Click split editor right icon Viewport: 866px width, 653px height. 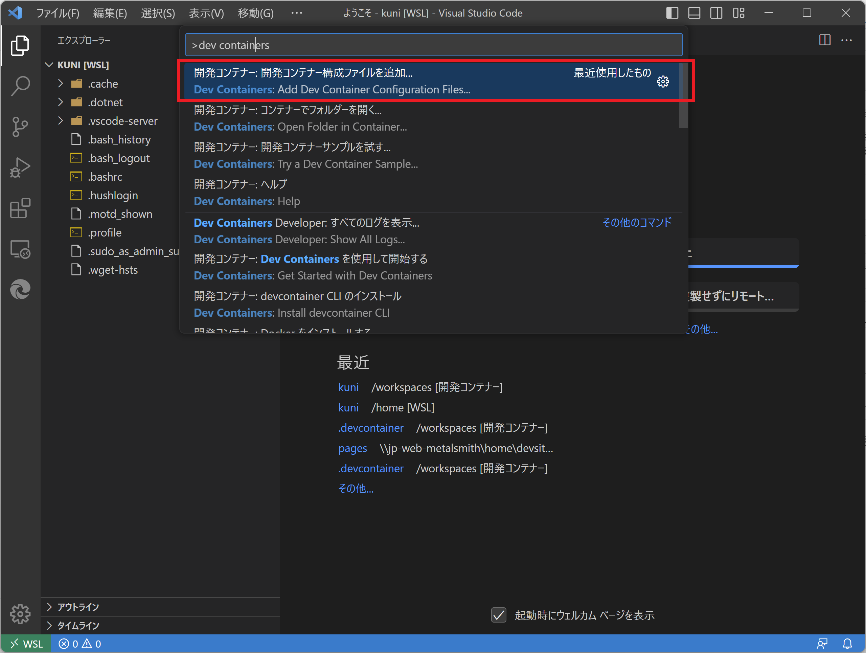point(824,40)
